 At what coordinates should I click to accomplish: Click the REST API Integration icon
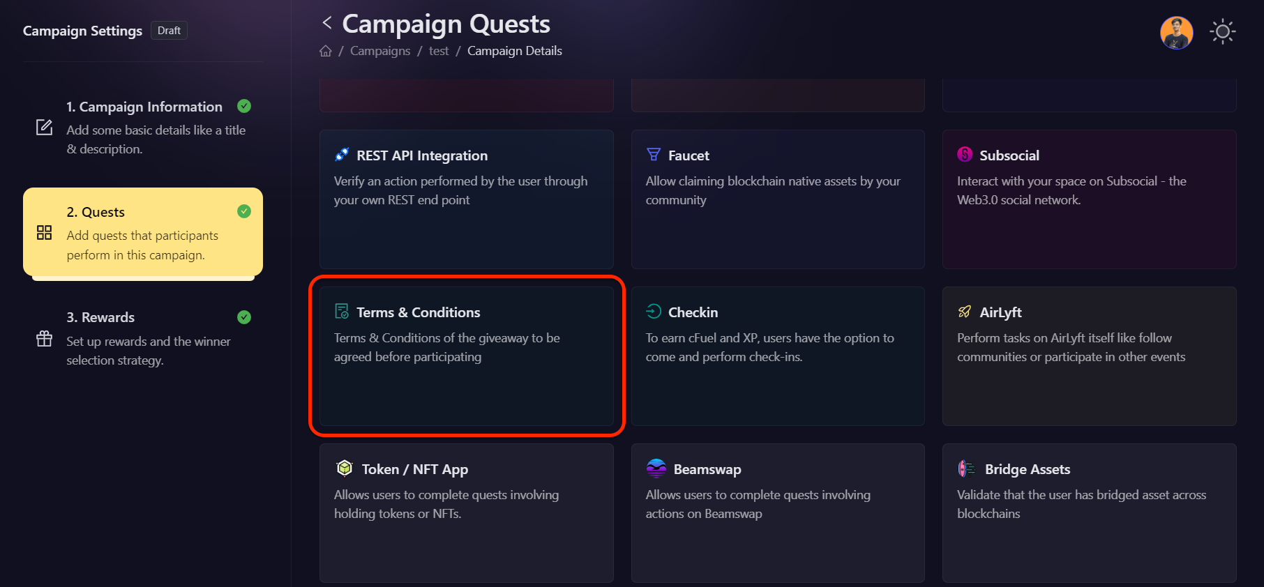pos(343,155)
